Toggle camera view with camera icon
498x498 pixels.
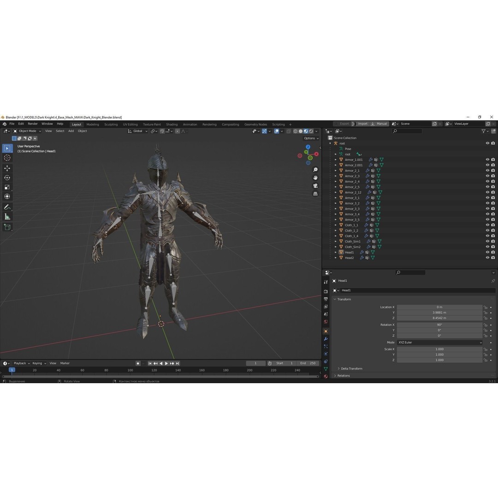(x=315, y=186)
